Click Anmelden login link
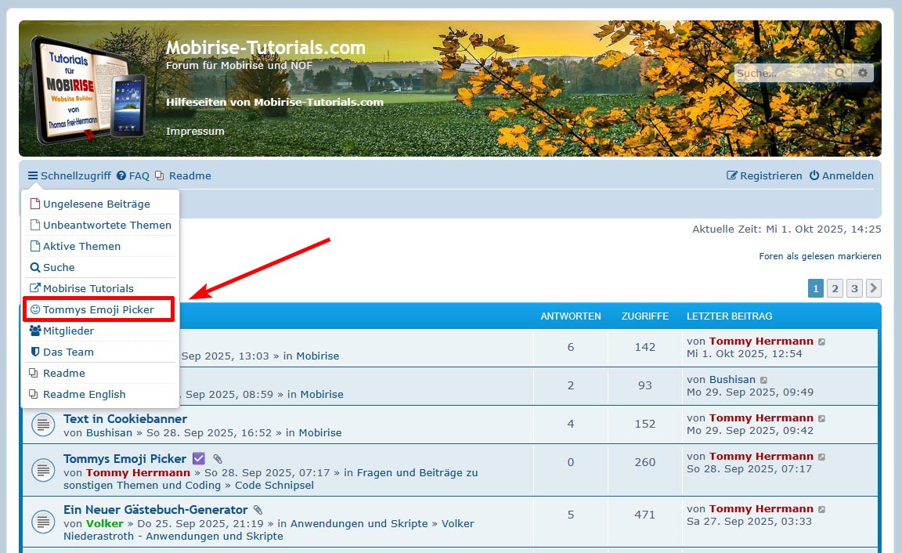The height and width of the screenshot is (553, 902). coord(842,175)
